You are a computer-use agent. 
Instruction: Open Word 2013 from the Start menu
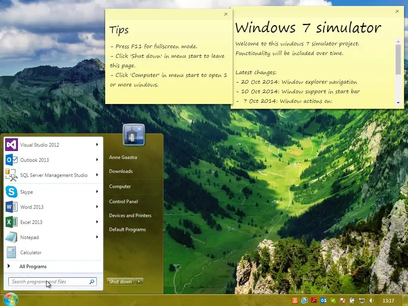click(53, 207)
